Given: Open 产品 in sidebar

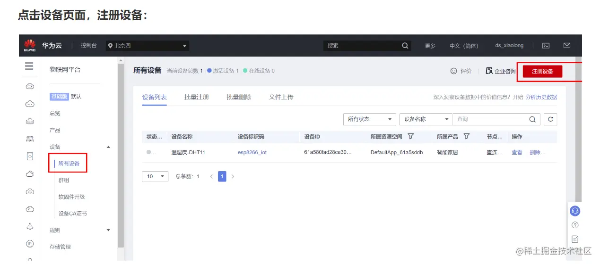Looking at the screenshot, I should [55, 130].
